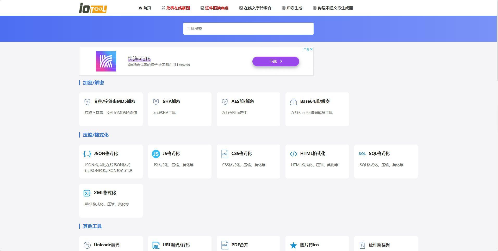Open the HTML格式化 code icon
The height and width of the screenshot is (251, 498).
point(294,154)
